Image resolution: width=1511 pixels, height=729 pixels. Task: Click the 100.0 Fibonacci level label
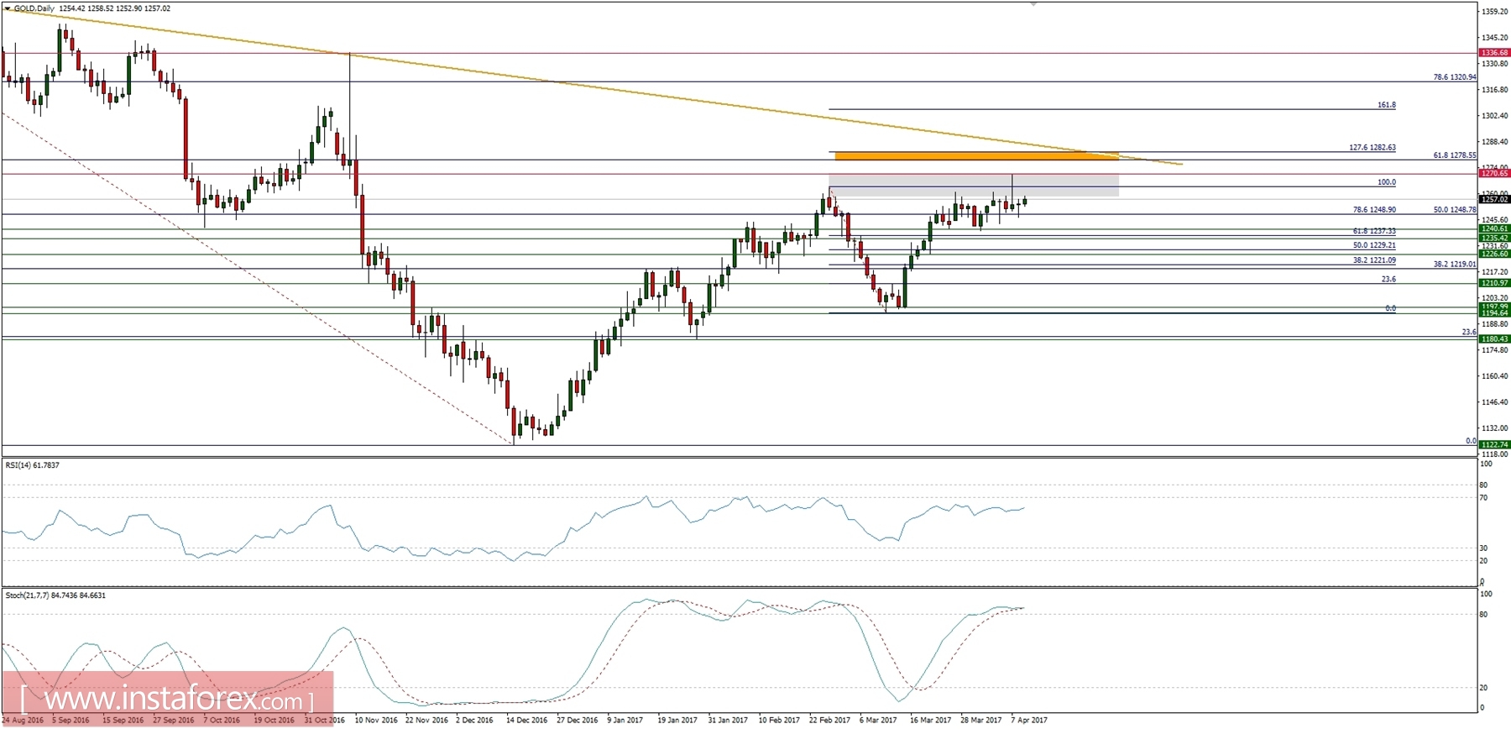[x=1387, y=182]
